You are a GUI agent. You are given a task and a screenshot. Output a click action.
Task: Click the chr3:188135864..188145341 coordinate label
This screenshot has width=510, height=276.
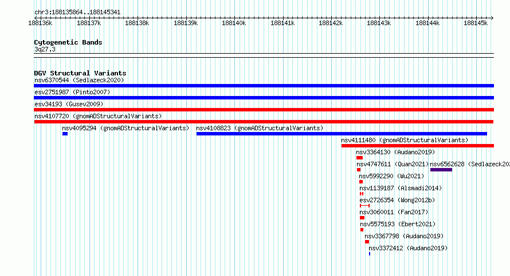pyautogui.click(x=77, y=13)
